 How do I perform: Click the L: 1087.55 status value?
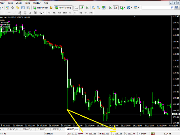coord(117,134)
